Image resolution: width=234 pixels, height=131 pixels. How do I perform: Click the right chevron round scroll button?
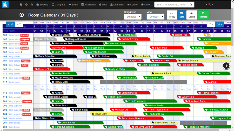click(x=226, y=65)
